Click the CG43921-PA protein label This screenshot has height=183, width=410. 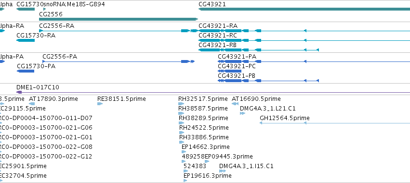coord(237,57)
